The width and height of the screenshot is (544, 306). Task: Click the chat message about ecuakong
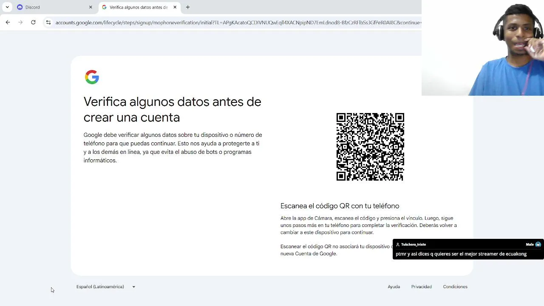pyautogui.click(x=461, y=254)
